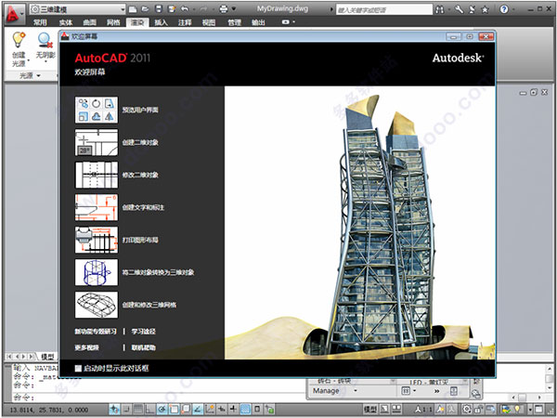Switch to the Solid ribbon tab
Image resolution: width=557 pixels, height=418 pixels.
(x=66, y=22)
